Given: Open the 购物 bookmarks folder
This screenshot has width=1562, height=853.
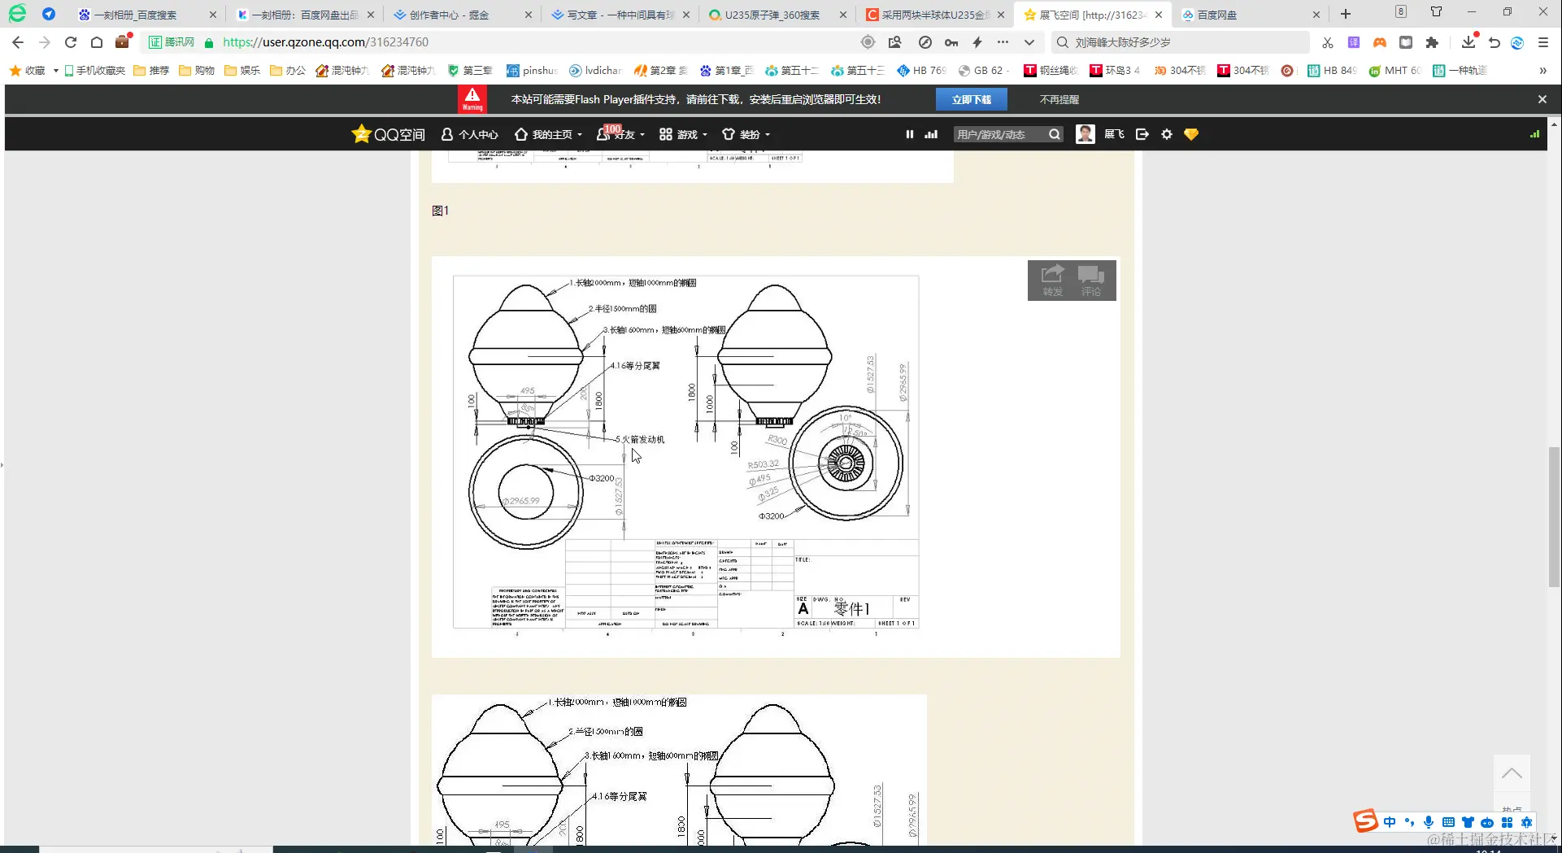Looking at the screenshot, I should [197, 71].
